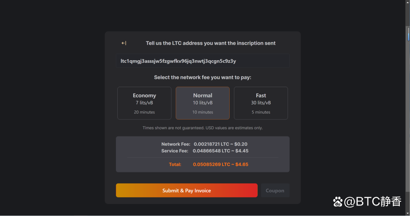Select the Normal 10 lits/vB fee option
Screen dimensions: 410x216
(203, 103)
